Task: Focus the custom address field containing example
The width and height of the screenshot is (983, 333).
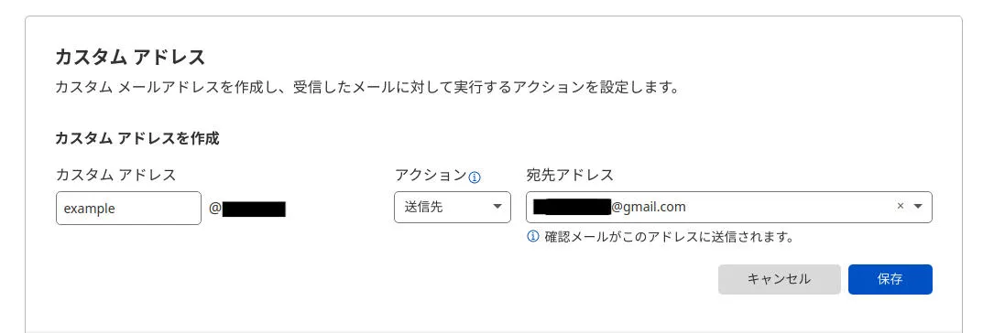Action: (128, 208)
